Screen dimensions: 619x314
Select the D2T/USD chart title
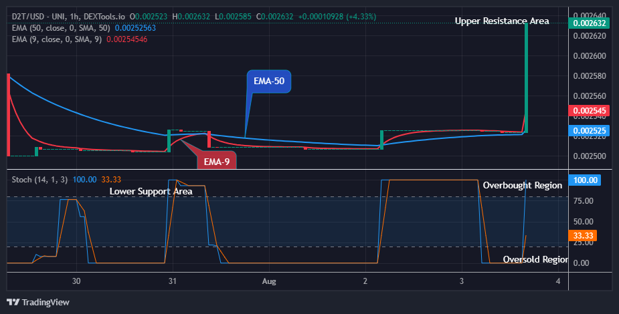tap(68, 17)
